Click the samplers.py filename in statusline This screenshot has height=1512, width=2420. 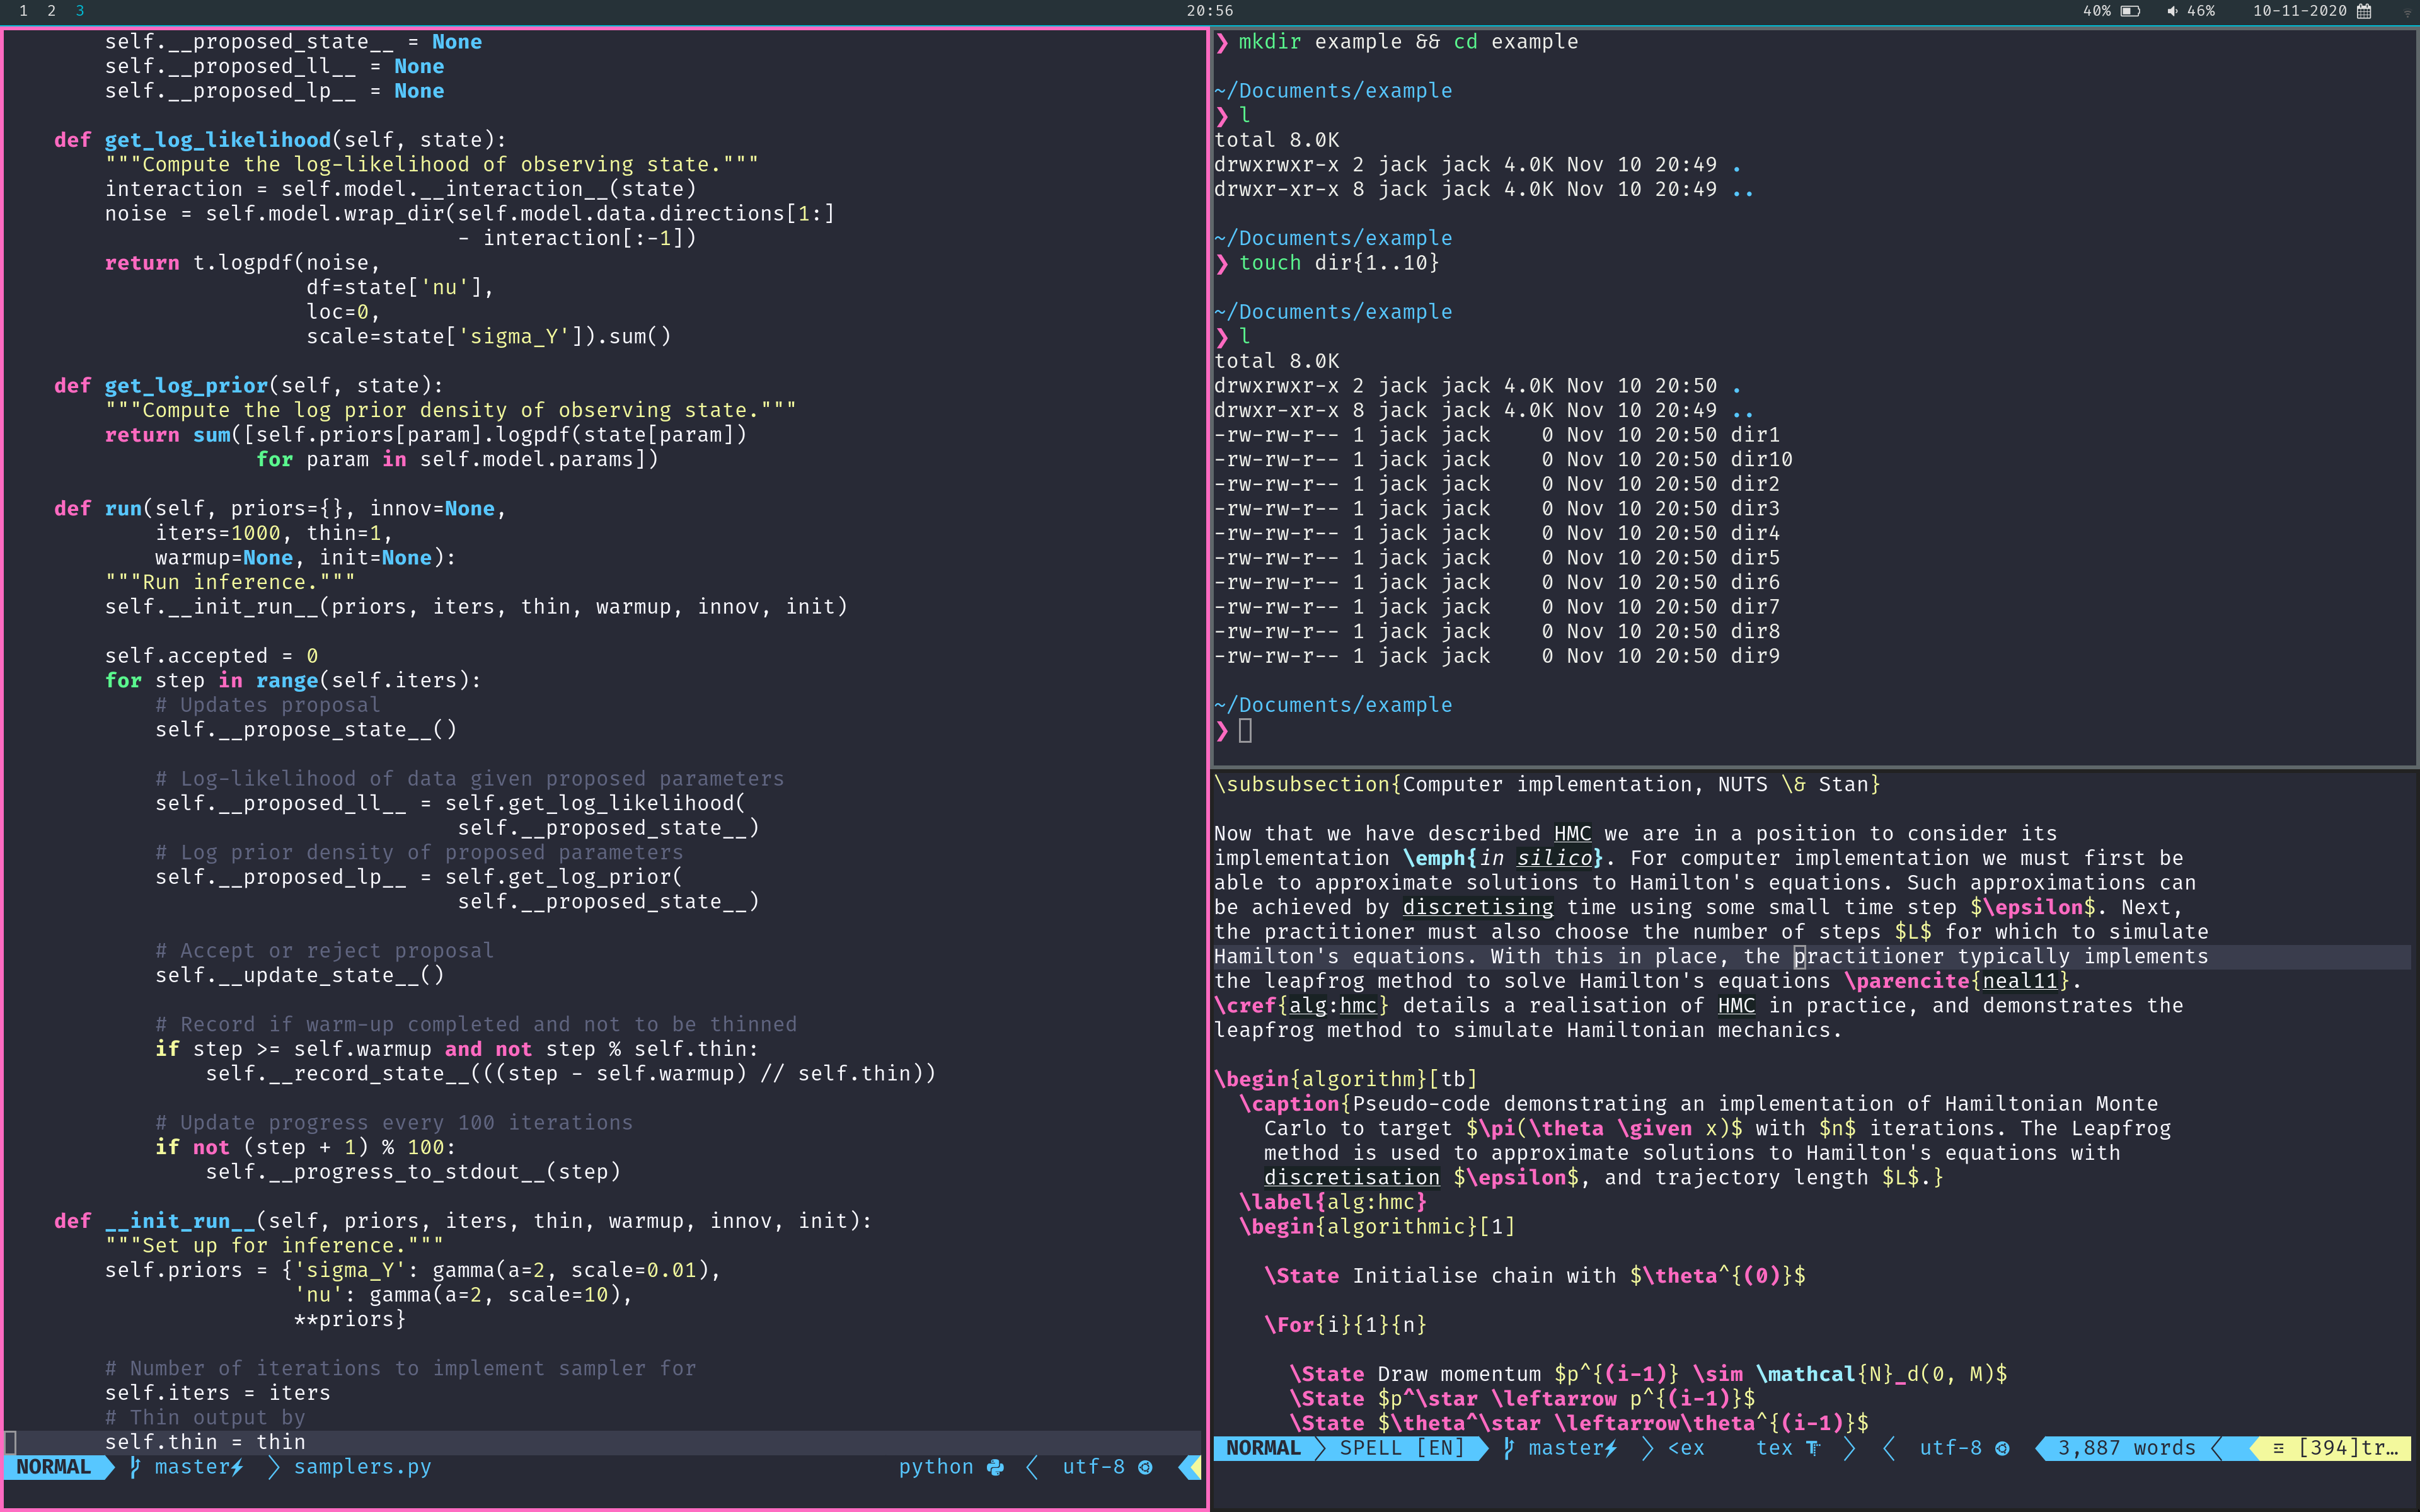click(x=362, y=1467)
